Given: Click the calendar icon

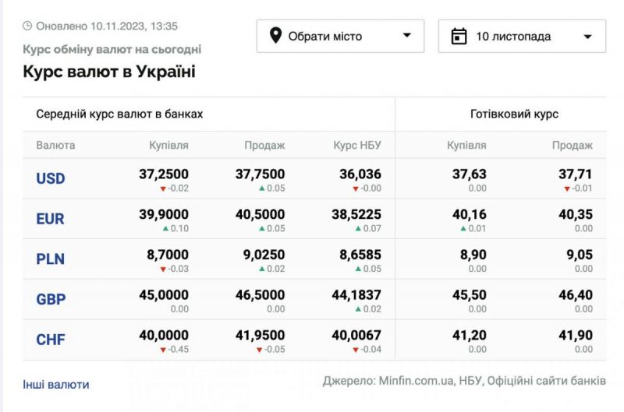Looking at the screenshot, I should [x=459, y=36].
